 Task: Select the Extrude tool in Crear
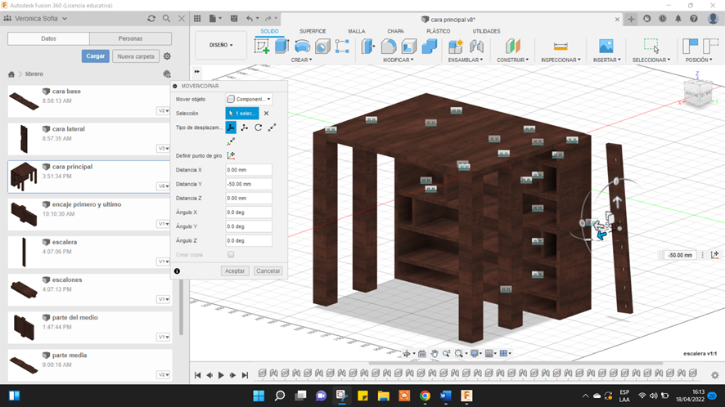pyautogui.click(x=281, y=47)
